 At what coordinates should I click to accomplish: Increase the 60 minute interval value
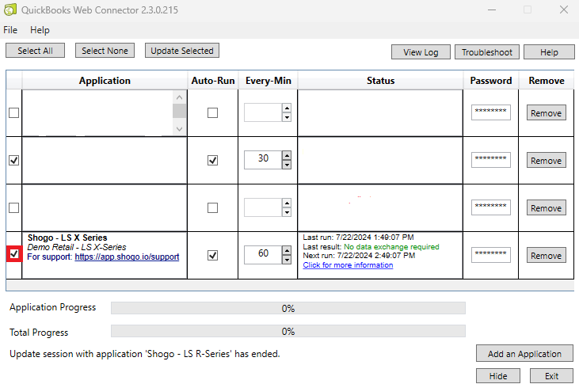click(x=287, y=251)
